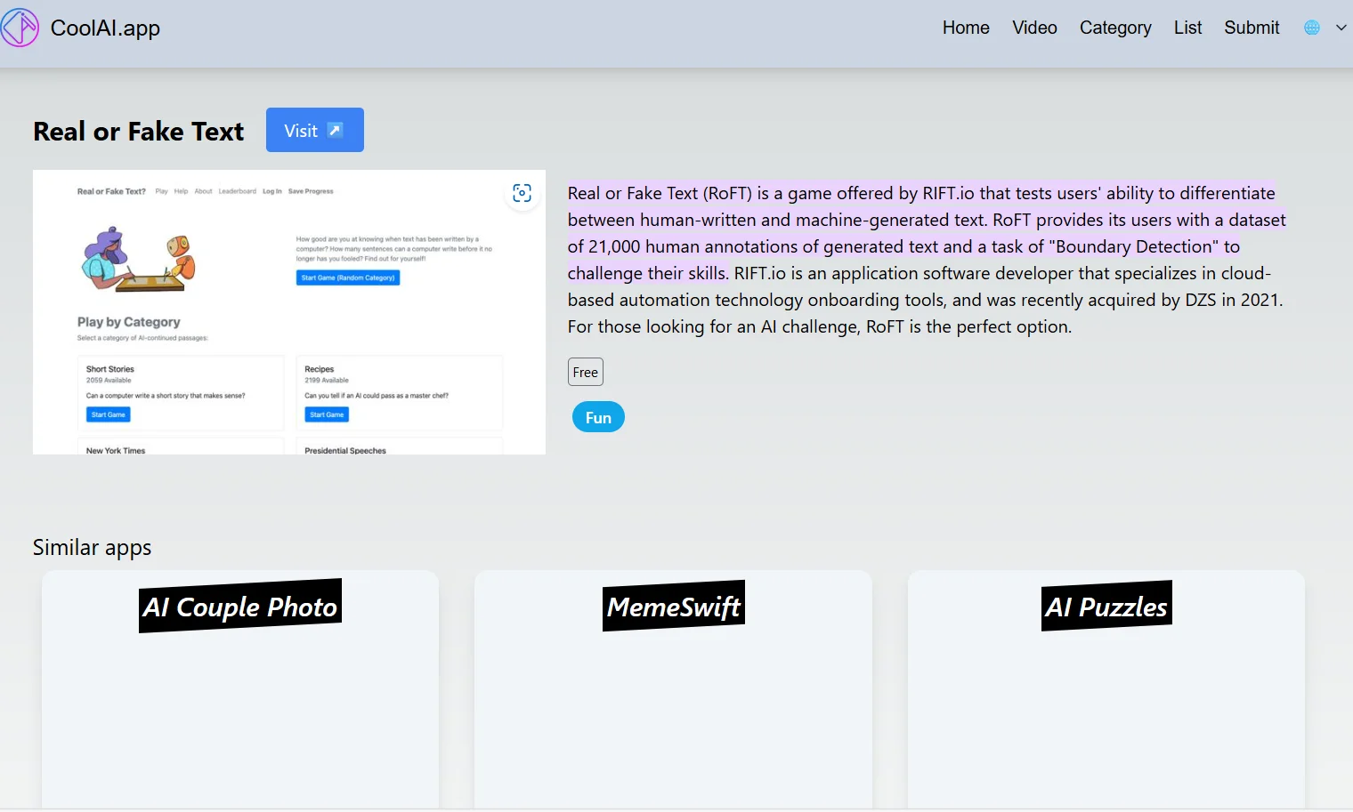The image size is (1353, 812).
Task: Open the MemeSwift similar app card
Action: coord(673,688)
